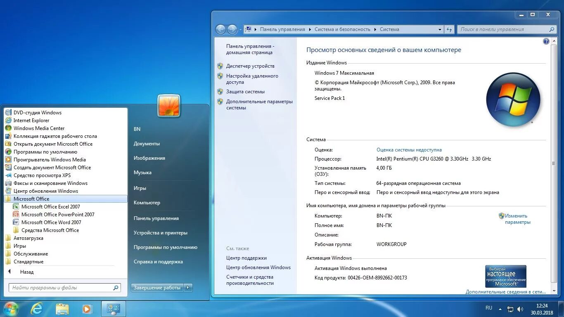Image resolution: width=564 pixels, height=317 pixels.
Task: Click the refresh button next to address bar
Action: 449,29
